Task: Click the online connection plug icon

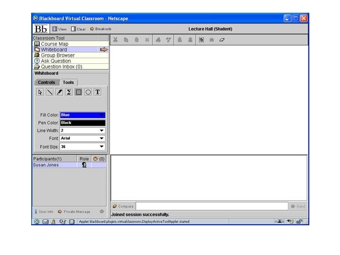Action: tap(279, 221)
